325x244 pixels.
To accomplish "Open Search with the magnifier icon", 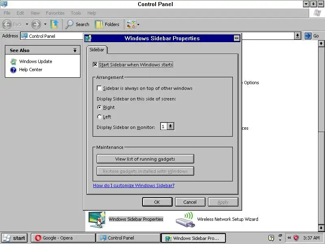I will point(69,24).
